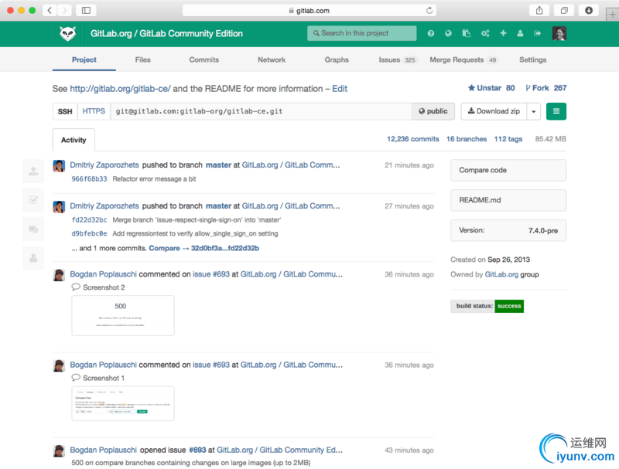Click Bogdan's avatar on opened issue entry
Image resolution: width=619 pixels, height=469 pixels.
pos(59,451)
